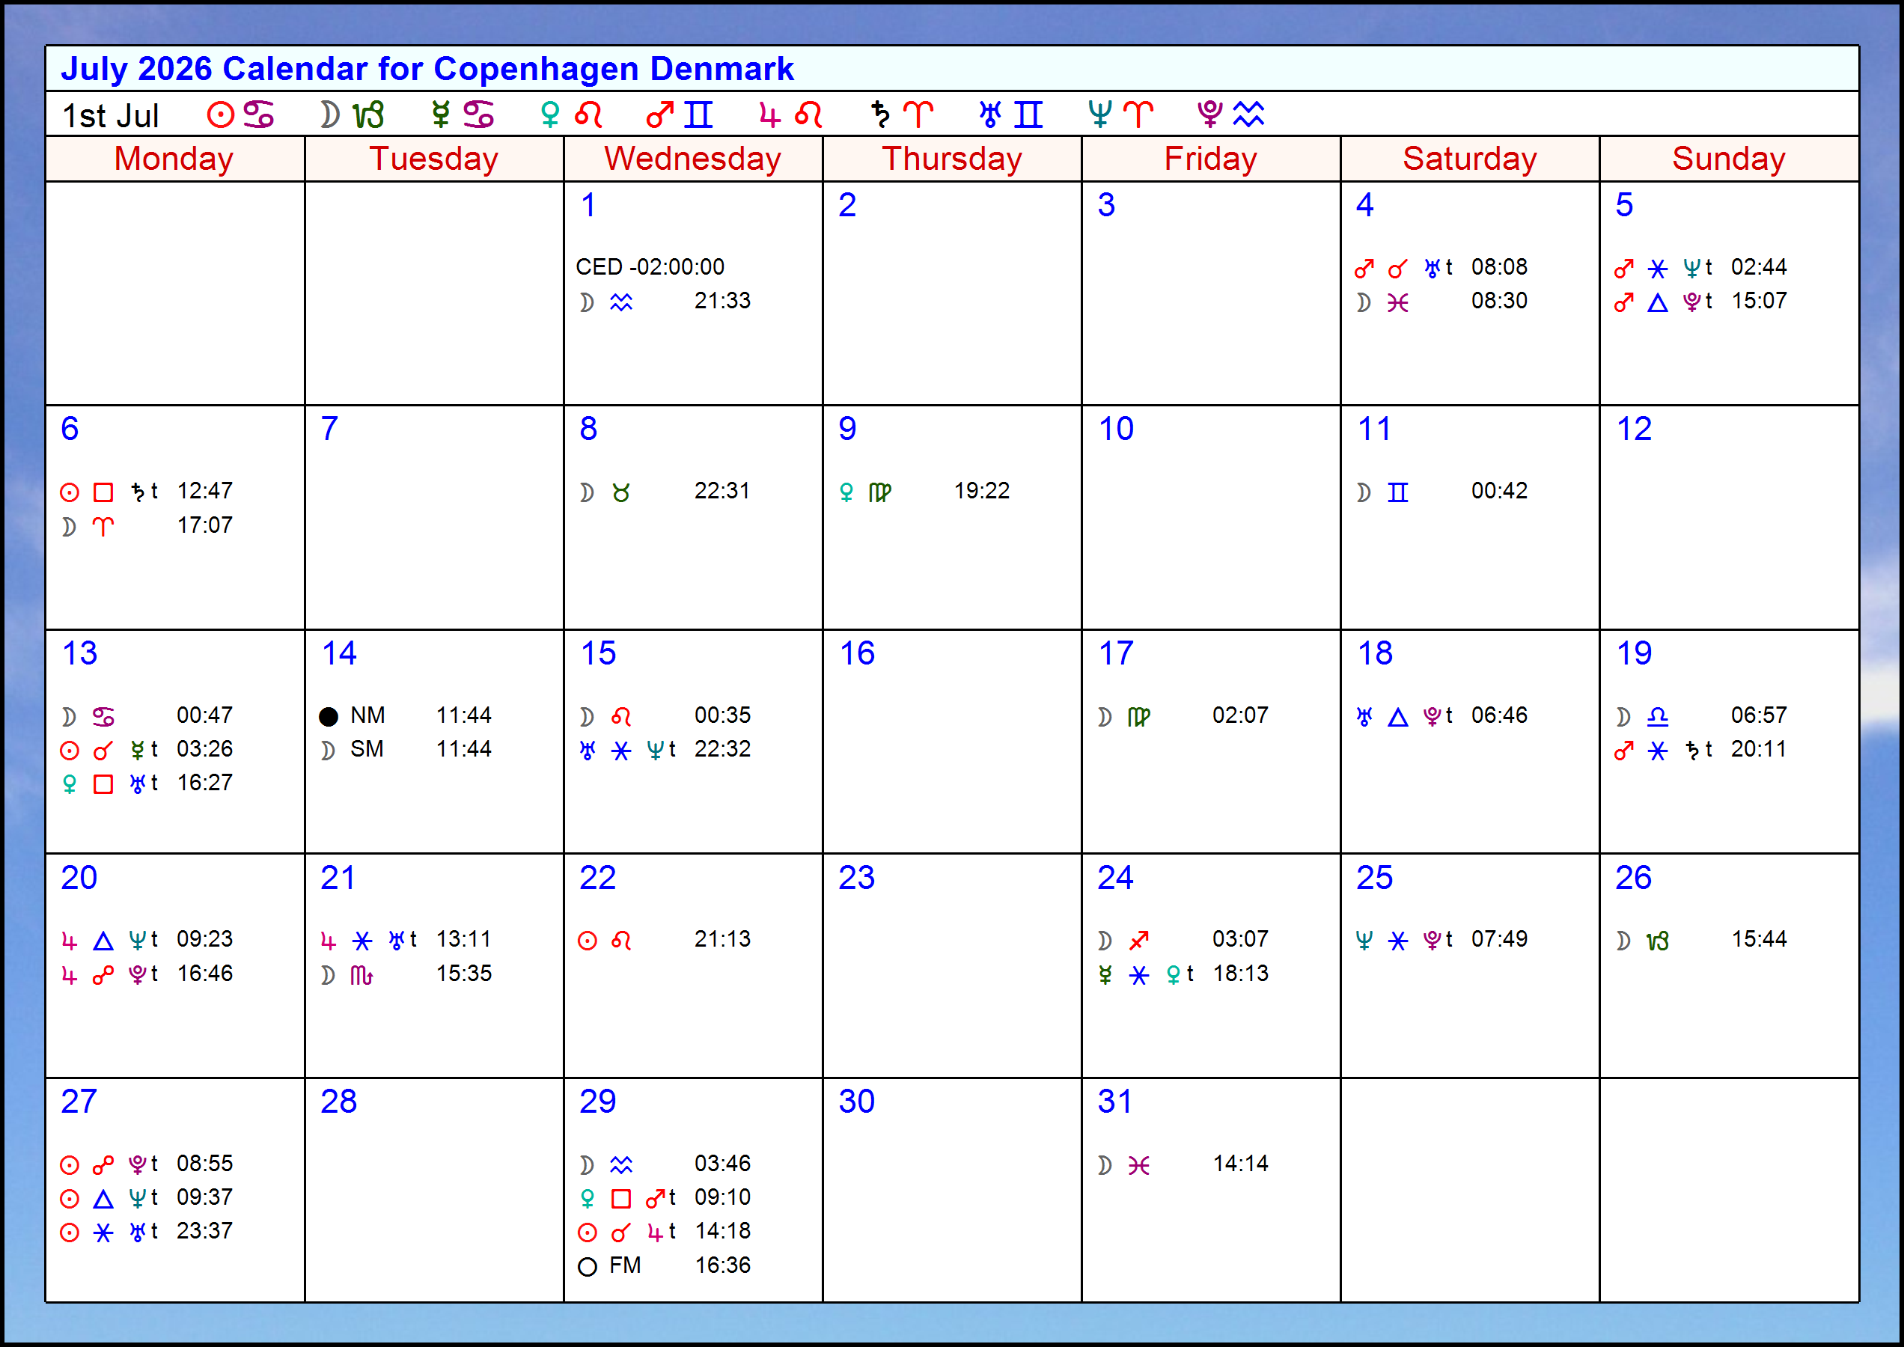Click the Jupiter glyph in the 1st Jul row
The height and width of the screenshot is (1347, 1904).
(770, 114)
